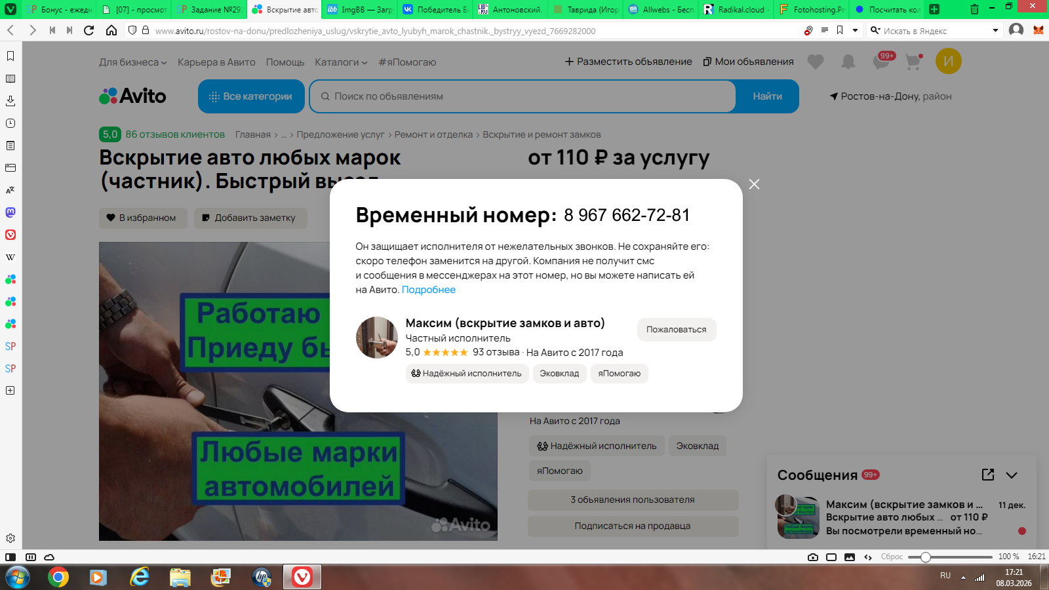The image size is (1049, 590).
Task: Reset zoom with Сброс button
Action: coord(892,557)
